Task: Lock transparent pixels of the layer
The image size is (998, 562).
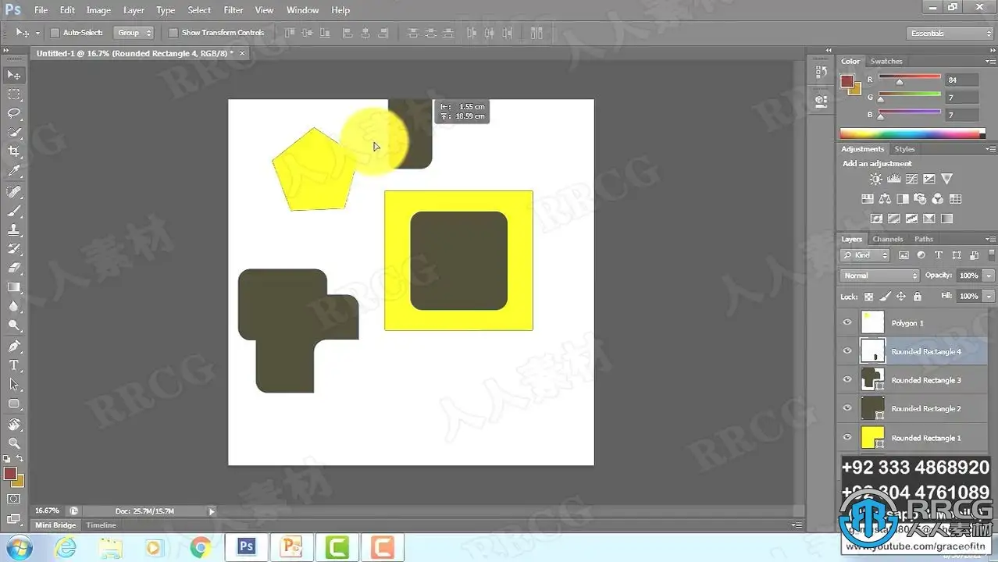Action: [868, 297]
